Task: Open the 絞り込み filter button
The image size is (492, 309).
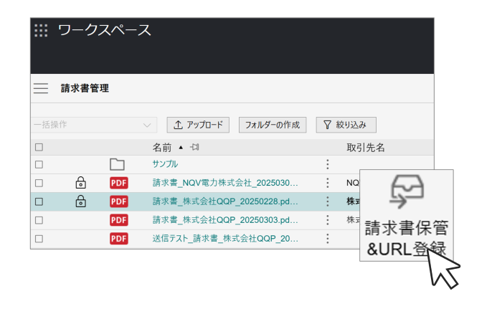Action: click(346, 125)
